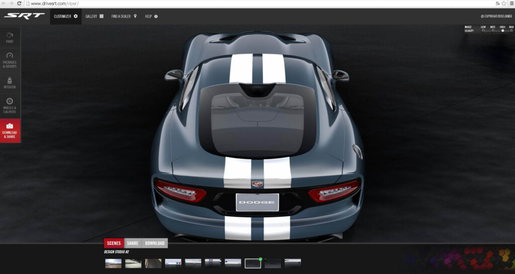Open the Paint panel in the sidebar
Screen dimensions: 515x274
[10, 37]
